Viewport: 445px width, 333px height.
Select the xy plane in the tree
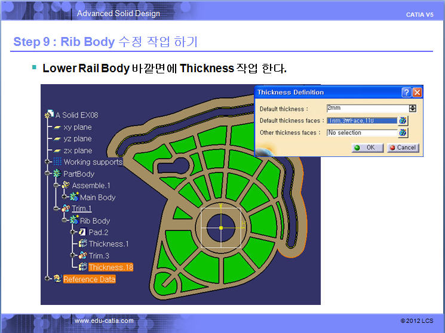(x=78, y=127)
